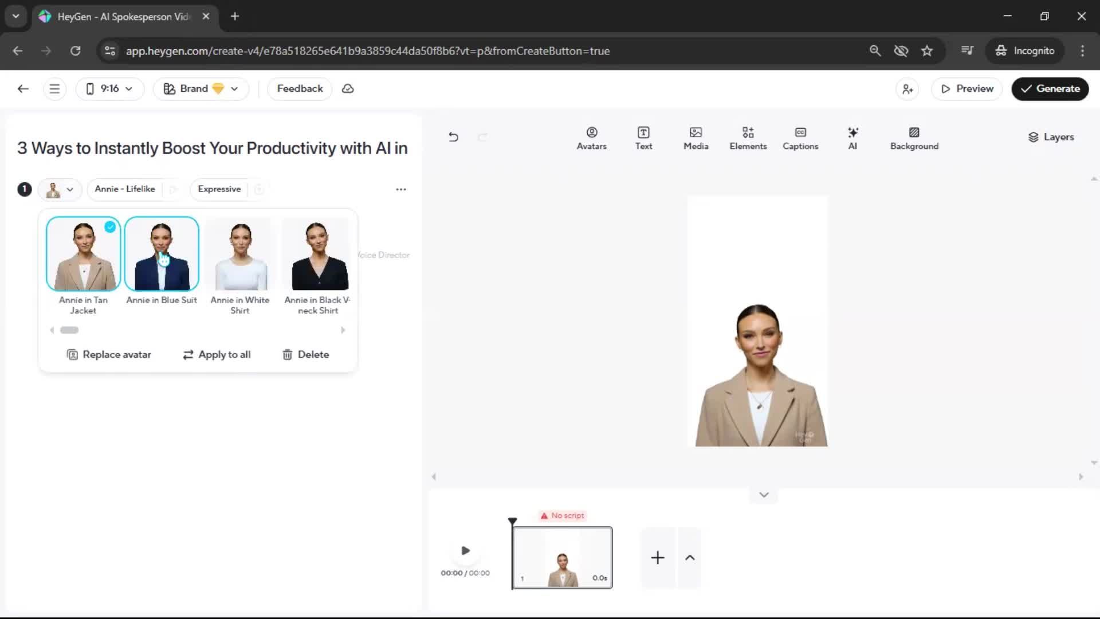Click the add collaborator icon
This screenshot has width=1100, height=619.
point(907,89)
